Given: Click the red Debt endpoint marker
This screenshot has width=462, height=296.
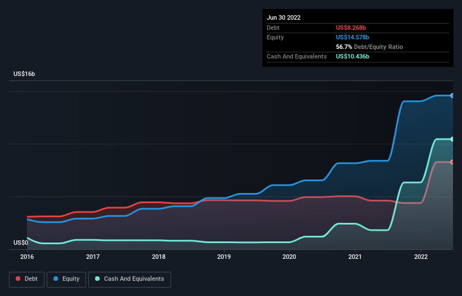Looking at the screenshot, I should point(452,162).
